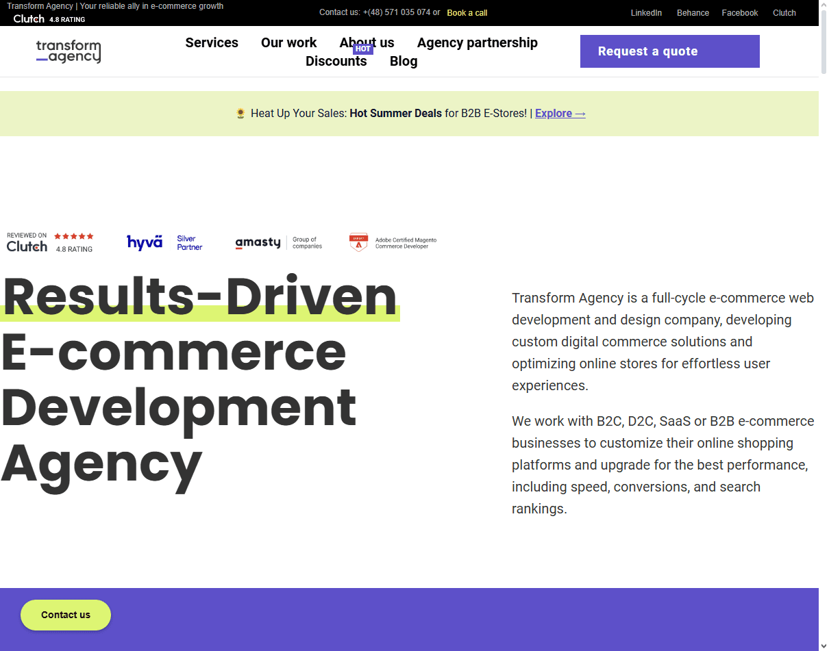Click the Explore → link in banner
Viewport: 829px width, 651px height.
[560, 113]
